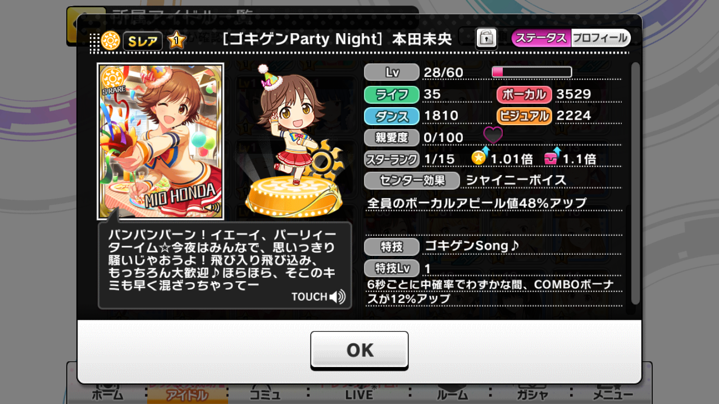Click the speaker icon on card artwork corner

pyautogui.click(x=213, y=207)
